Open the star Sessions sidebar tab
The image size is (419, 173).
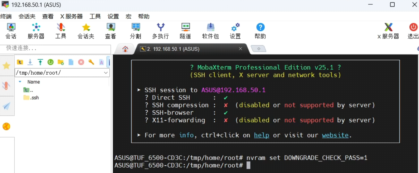6,66
